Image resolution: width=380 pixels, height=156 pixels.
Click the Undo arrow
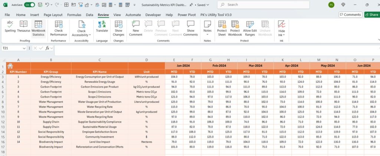pyautogui.click(x=47, y=4)
